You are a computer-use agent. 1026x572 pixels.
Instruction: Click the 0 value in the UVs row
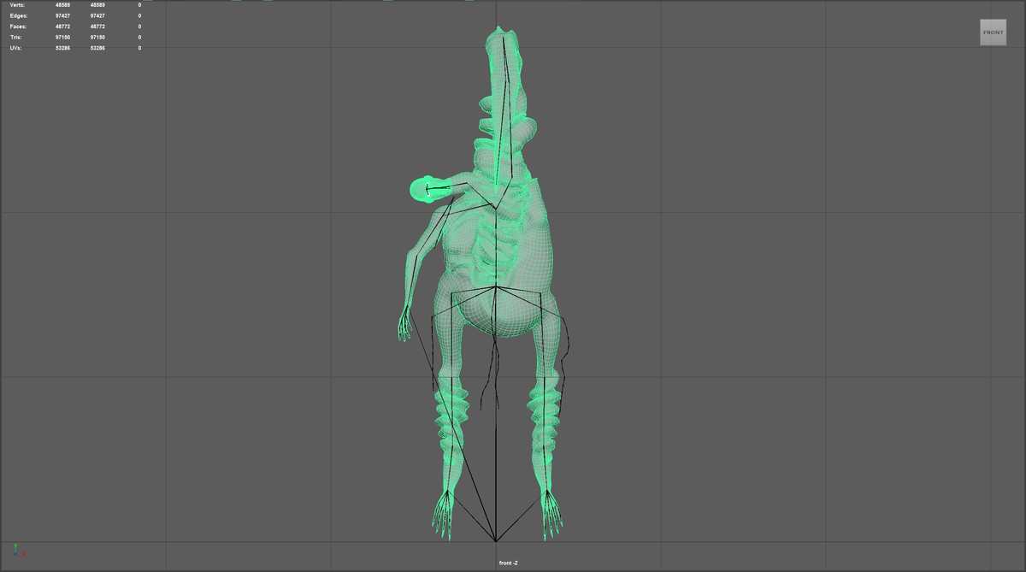(x=139, y=48)
